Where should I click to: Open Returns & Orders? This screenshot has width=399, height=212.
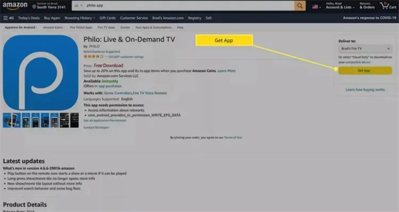tap(367, 5)
